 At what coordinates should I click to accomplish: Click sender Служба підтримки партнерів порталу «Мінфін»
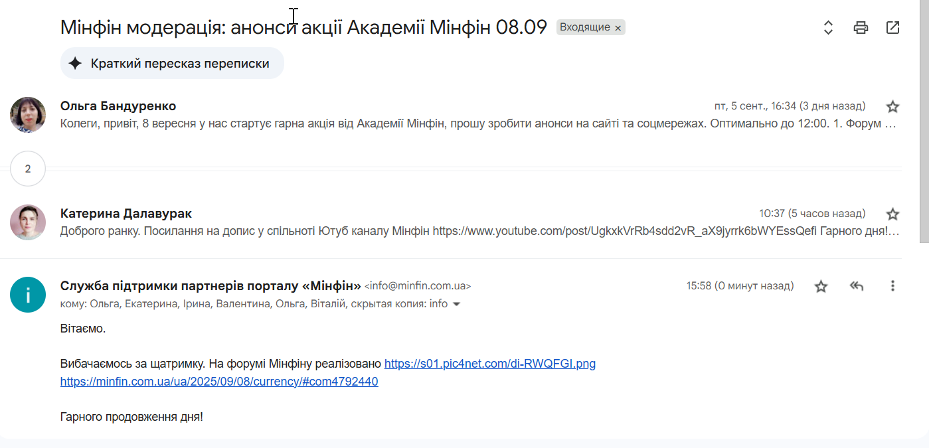coord(211,286)
